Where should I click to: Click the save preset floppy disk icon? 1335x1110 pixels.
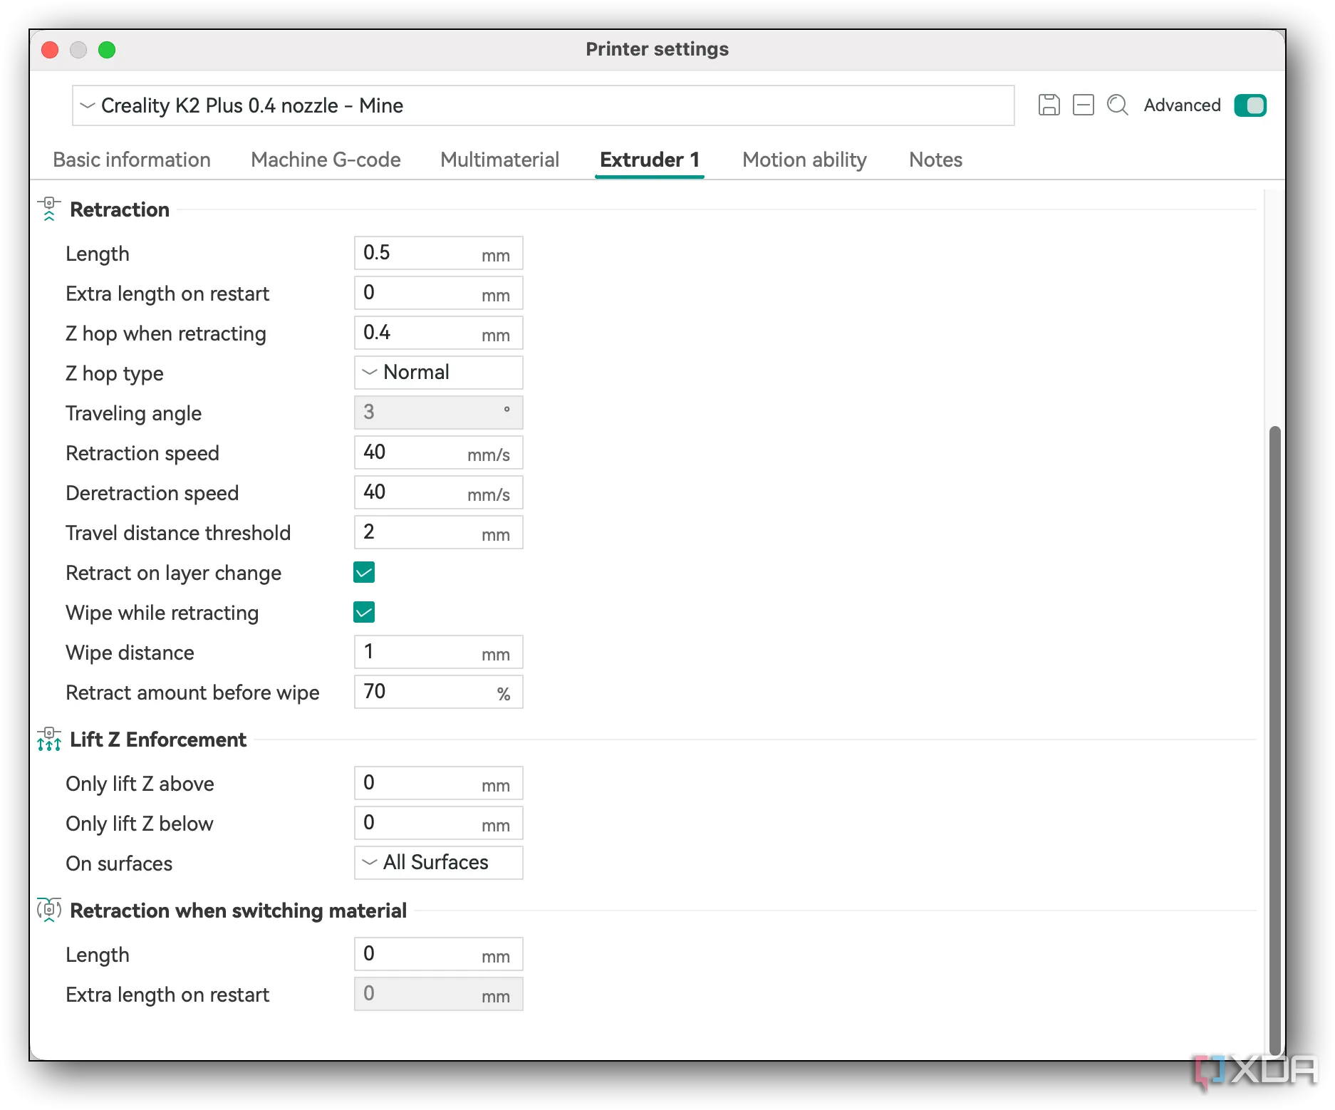tap(1049, 105)
